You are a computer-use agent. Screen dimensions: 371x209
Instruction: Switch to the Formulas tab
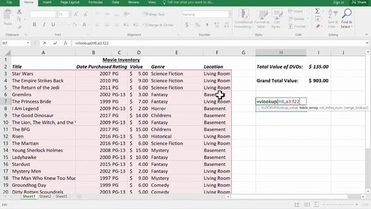(x=95, y=2)
